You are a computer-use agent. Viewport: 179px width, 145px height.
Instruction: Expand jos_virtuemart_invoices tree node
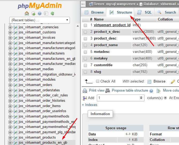(10, 38)
